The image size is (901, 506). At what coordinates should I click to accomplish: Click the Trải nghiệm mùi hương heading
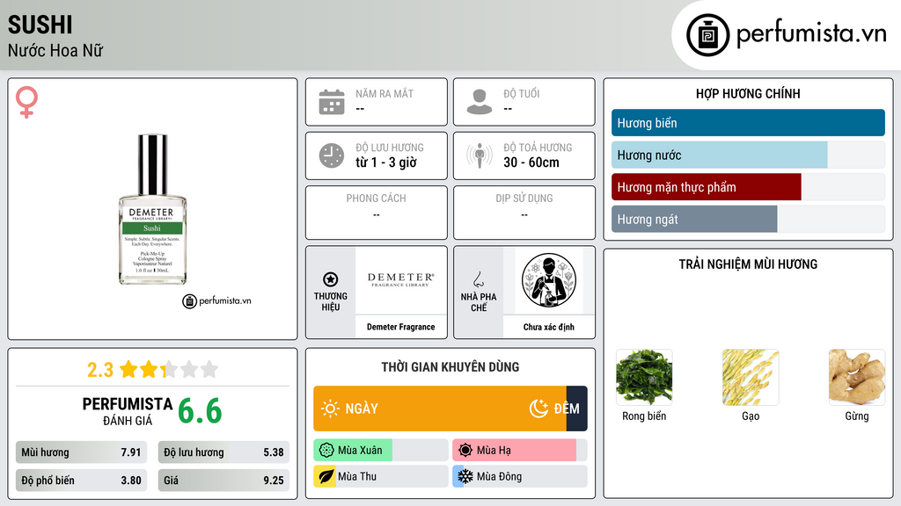(x=748, y=264)
